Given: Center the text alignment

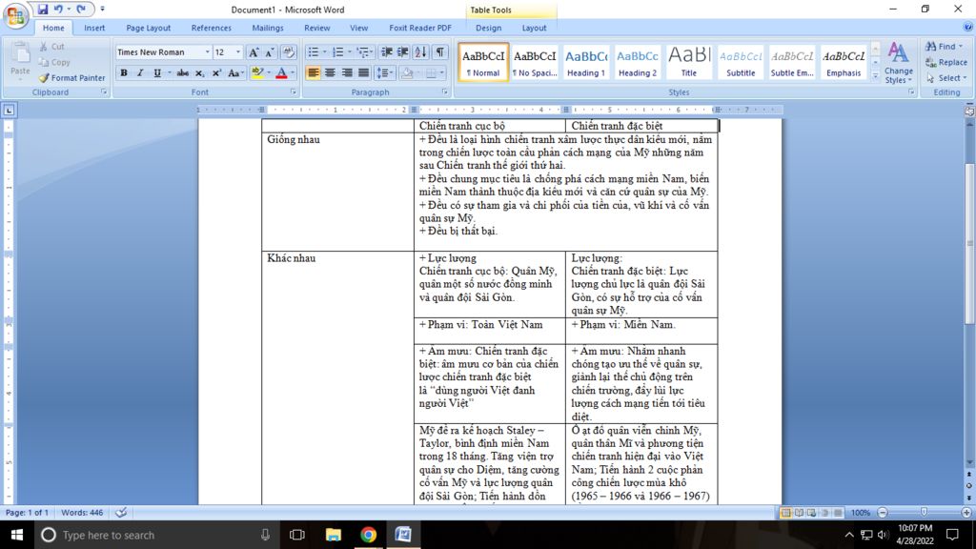Looking at the screenshot, I should click(x=330, y=72).
